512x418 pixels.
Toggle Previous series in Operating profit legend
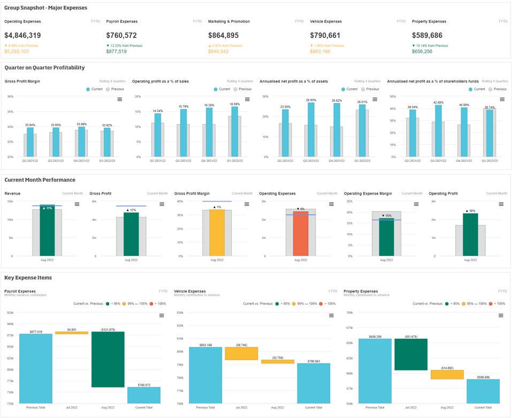pyautogui.click(x=242, y=89)
